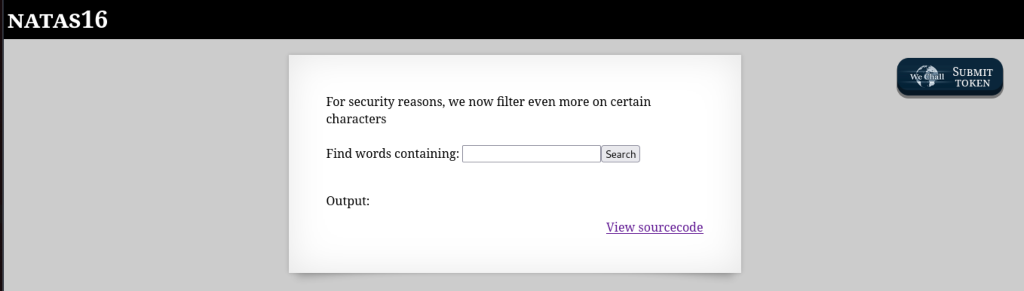Click the WeChall logo text
Image resolution: width=1024 pixels, height=291 pixels.
(x=927, y=77)
